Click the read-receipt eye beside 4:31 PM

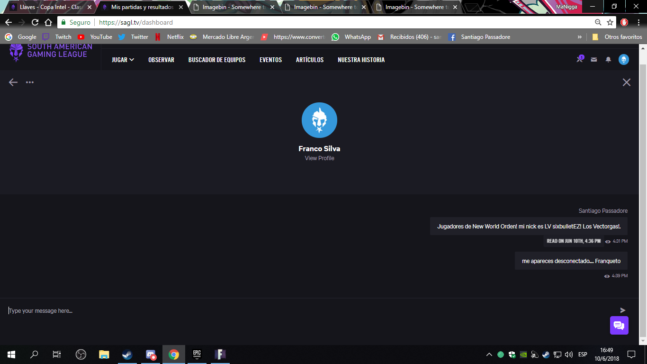[x=608, y=241]
